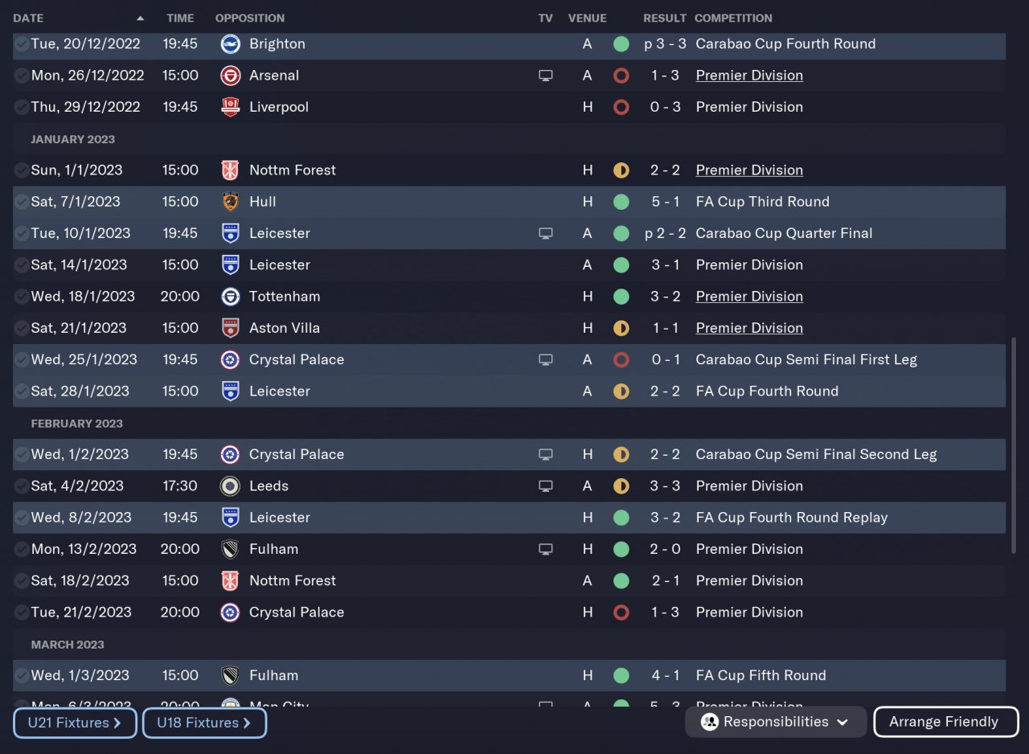Click the Arrange Friendly button
This screenshot has width=1029, height=754.
[x=945, y=722]
